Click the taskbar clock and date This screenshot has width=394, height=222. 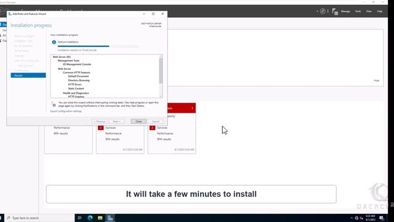tap(371, 218)
